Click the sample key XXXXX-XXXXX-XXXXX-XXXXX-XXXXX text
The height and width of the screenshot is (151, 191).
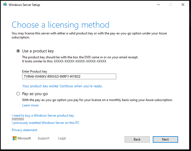pyautogui.click(x=80, y=61)
